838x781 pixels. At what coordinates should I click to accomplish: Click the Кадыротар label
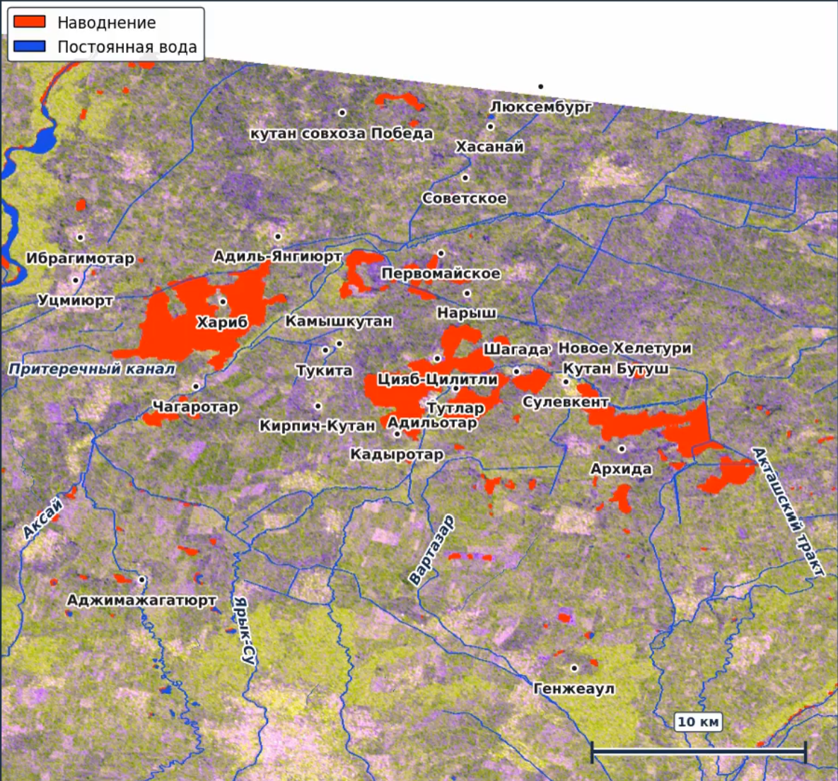click(x=397, y=454)
